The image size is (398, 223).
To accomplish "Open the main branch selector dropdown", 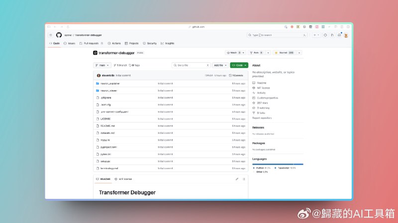I will click(x=102, y=65).
